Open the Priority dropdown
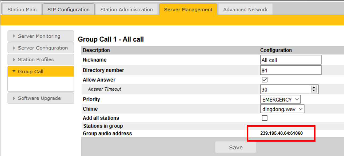 pos(280,100)
